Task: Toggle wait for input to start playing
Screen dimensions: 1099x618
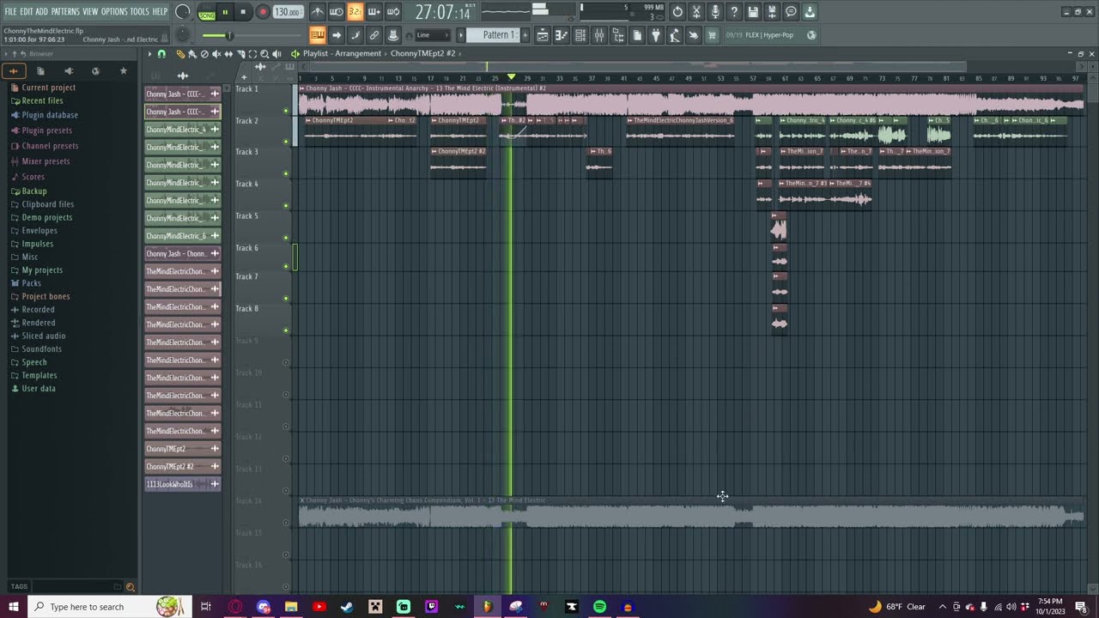Action: tap(337, 12)
